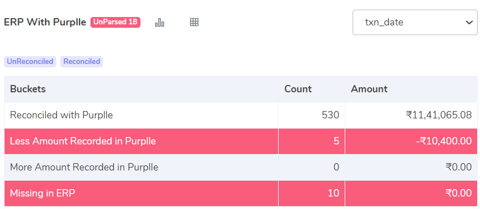The width and height of the screenshot is (480, 209).
Task: Click the Buckets column header
Action: [28, 89]
